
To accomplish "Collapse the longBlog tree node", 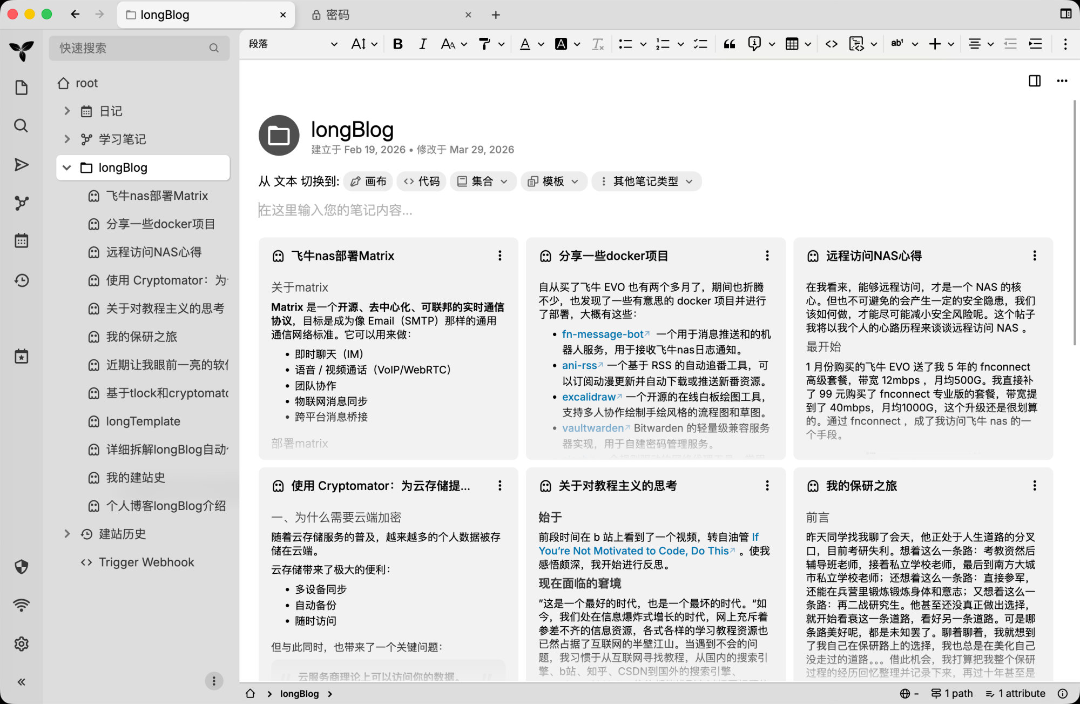I will [67, 167].
